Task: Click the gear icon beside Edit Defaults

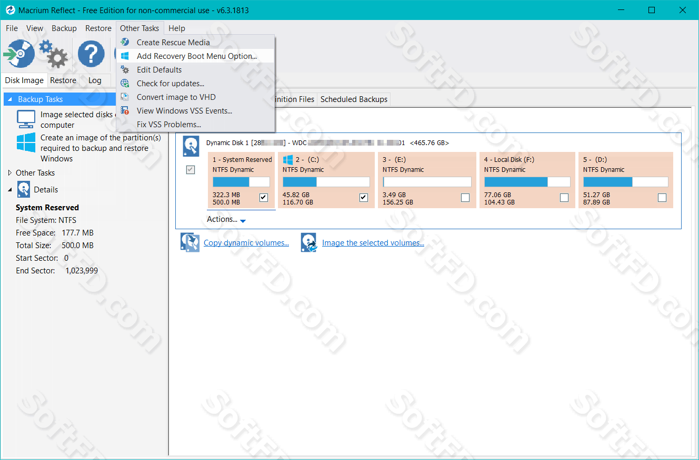Action: click(x=125, y=69)
